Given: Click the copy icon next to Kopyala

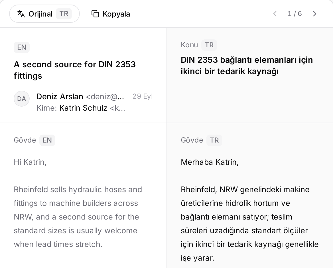Looking at the screenshot, I should (x=95, y=14).
